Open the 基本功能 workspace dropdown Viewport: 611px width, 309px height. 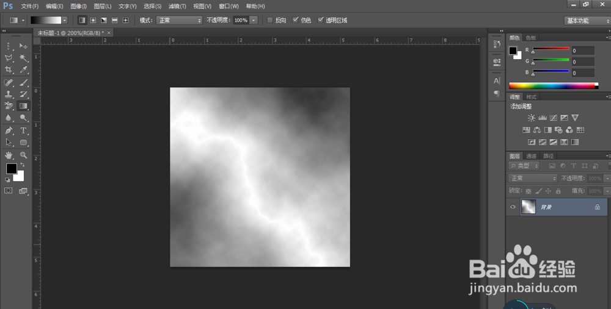(587, 21)
